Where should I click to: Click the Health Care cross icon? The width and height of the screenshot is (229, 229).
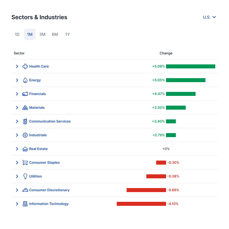tap(25, 66)
